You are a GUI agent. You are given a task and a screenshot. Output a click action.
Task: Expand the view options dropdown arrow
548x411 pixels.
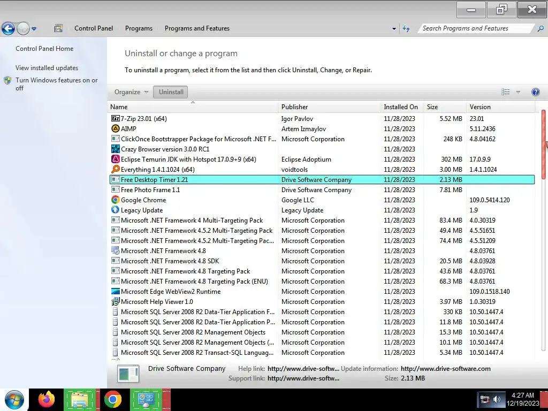[518, 92]
